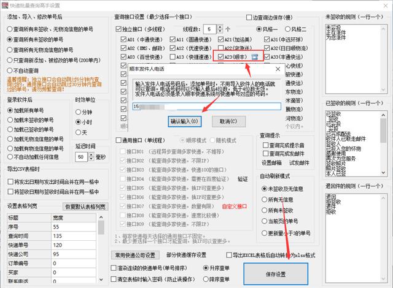This screenshot has width=393, height=288.
Task: Toggle the A23(顺丰) checkbox
Action: [222, 56]
